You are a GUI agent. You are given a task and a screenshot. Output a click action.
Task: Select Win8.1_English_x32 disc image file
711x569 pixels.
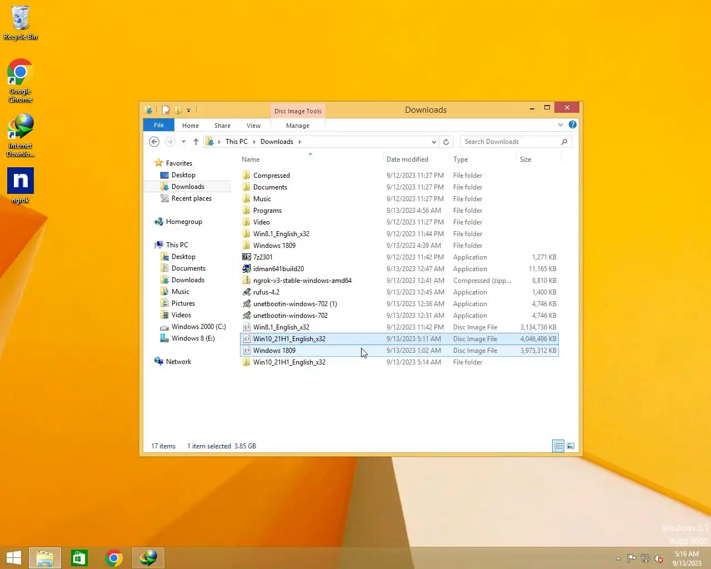pyautogui.click(x=399, y=327)
